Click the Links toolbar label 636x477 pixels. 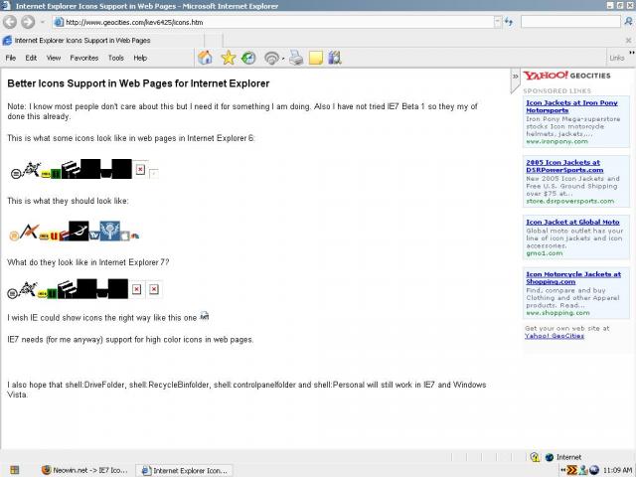(x=616, y=58)
